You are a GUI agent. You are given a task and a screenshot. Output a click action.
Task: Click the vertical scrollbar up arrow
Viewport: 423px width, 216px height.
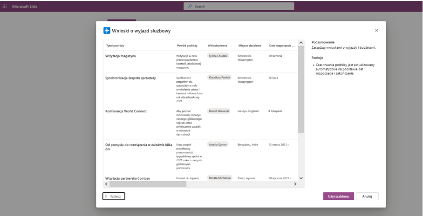click(301, 43)
